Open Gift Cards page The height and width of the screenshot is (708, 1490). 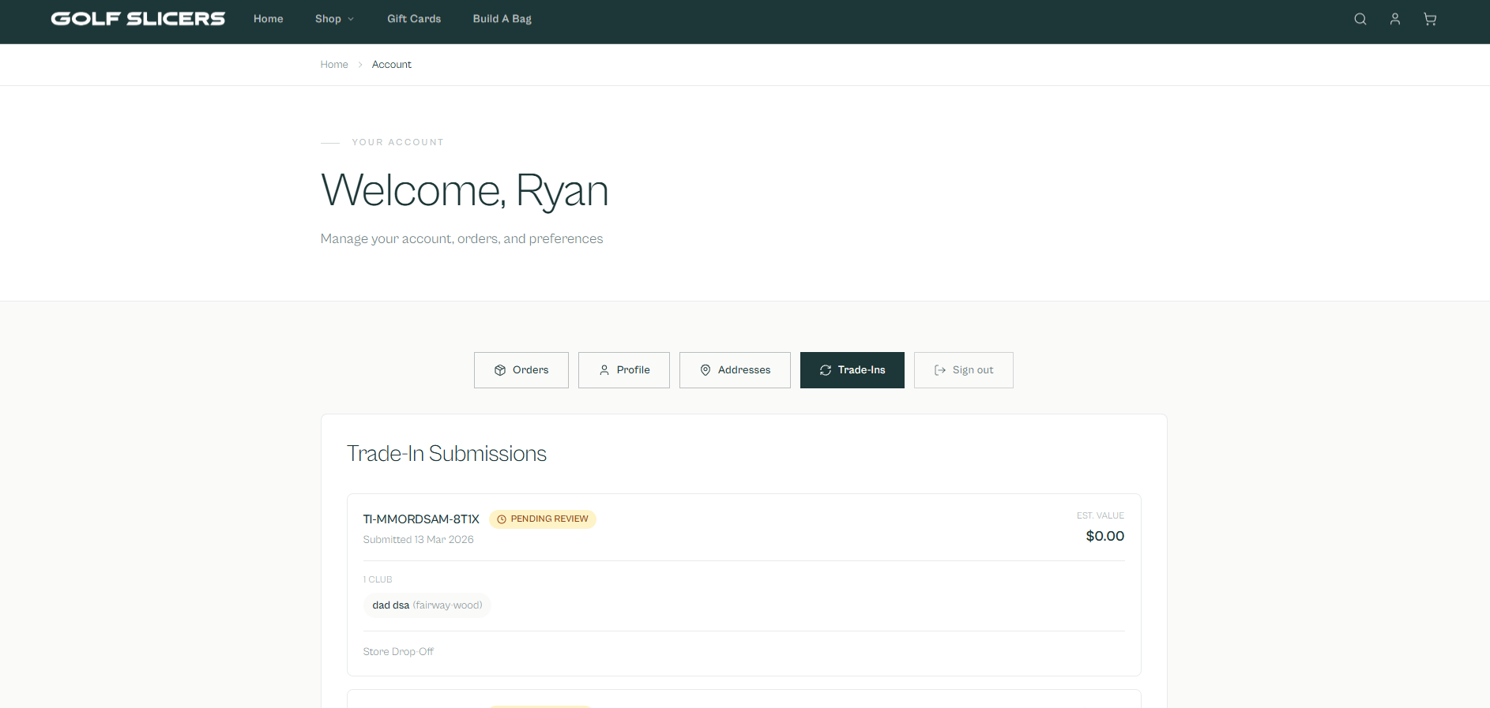click(414, 19)
